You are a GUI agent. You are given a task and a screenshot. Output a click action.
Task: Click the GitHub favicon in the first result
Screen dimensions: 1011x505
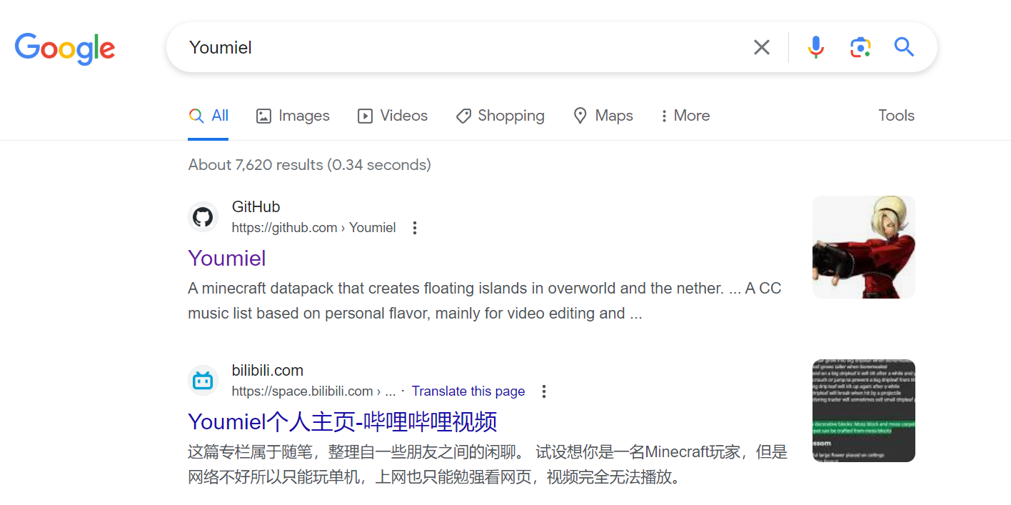coord(203,217)
